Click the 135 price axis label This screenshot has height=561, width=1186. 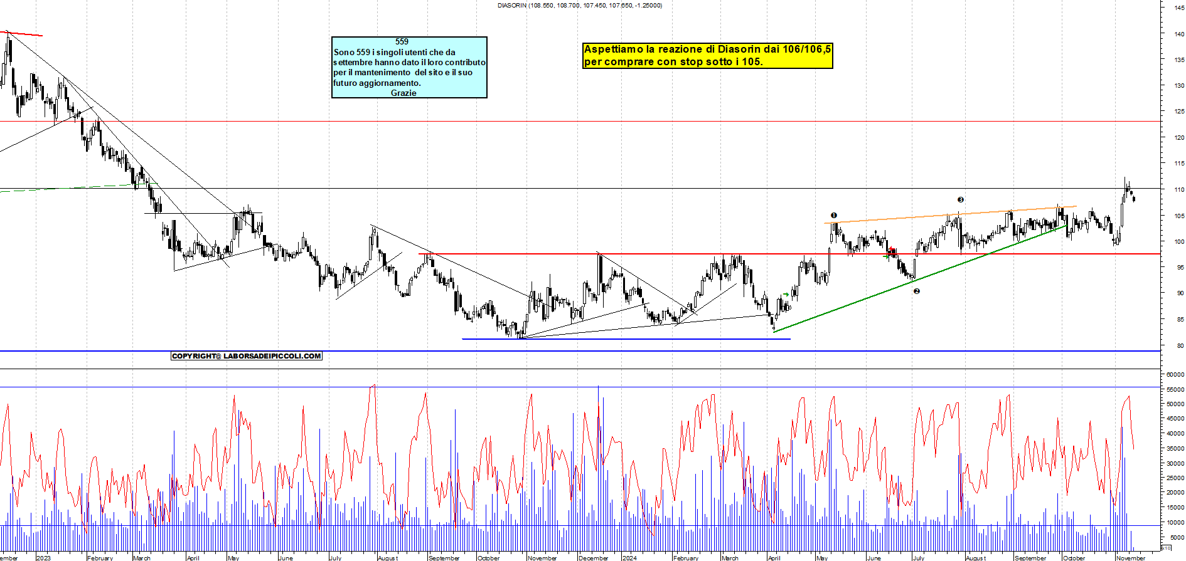click(x=1179, y=60)
